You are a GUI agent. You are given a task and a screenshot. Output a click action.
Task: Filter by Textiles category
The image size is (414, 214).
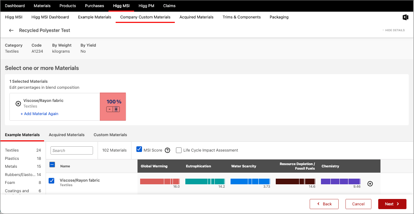pyautogui.click(x=23, y=150)
